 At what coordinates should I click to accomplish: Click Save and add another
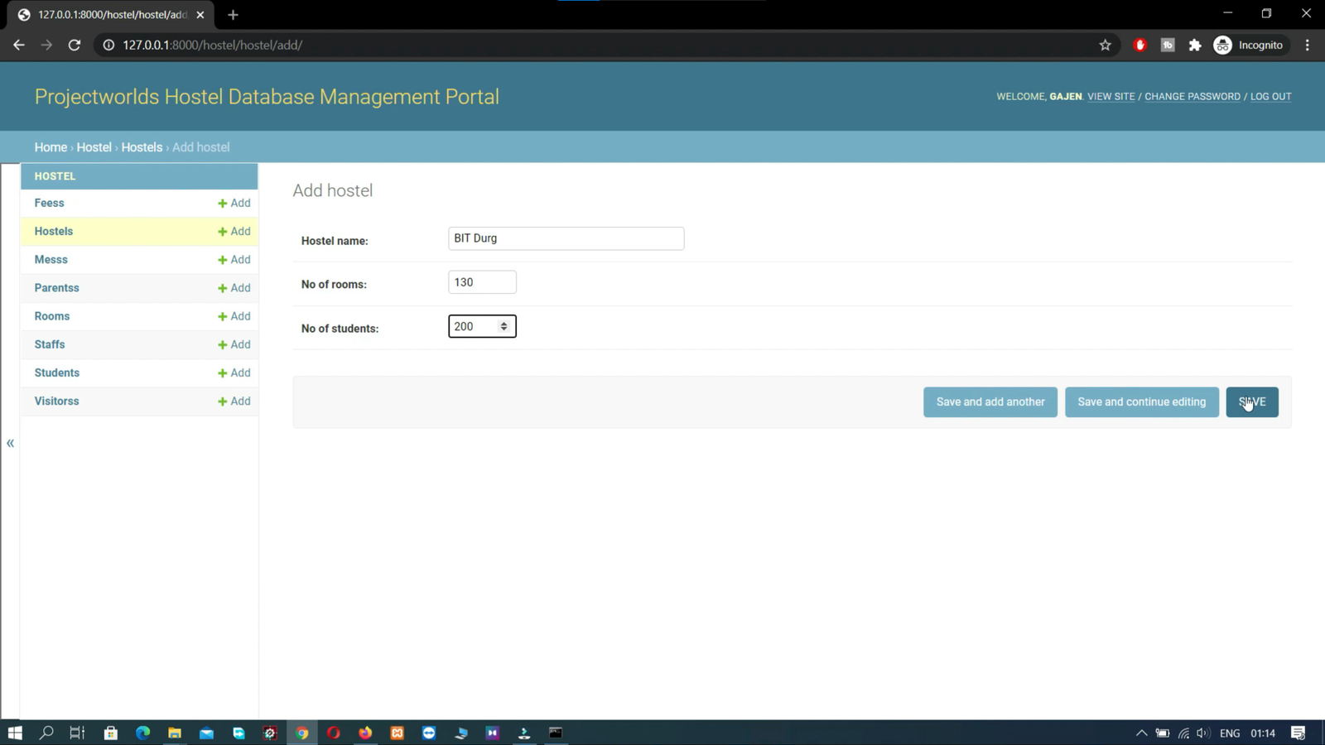point(990,402)
